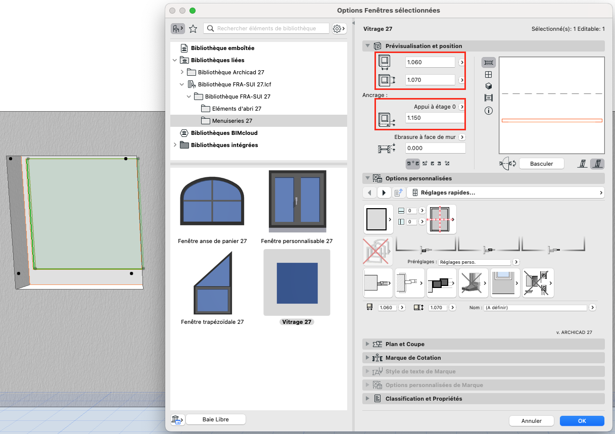Click the sill height field 1.150
The height and width of the screenshot is (434, 615).
435,118
